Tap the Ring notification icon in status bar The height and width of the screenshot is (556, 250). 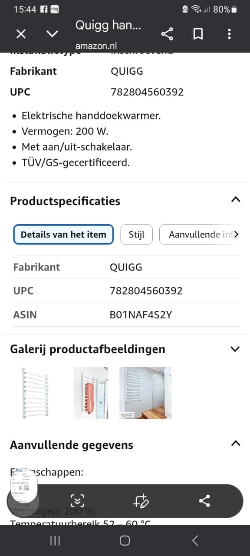tap(56, 9)
